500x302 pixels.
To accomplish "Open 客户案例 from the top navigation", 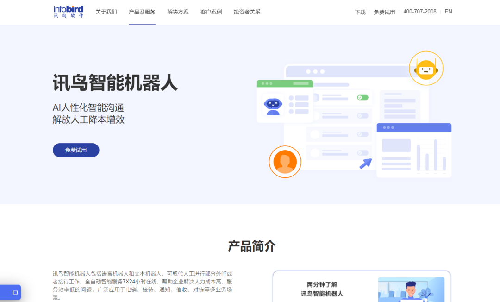I will tap(211, 12).
